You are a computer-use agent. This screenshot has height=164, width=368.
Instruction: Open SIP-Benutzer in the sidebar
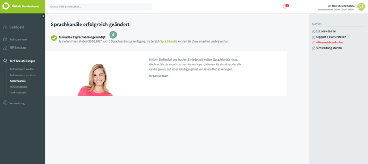pyautogui.click(x=18, y=48)
